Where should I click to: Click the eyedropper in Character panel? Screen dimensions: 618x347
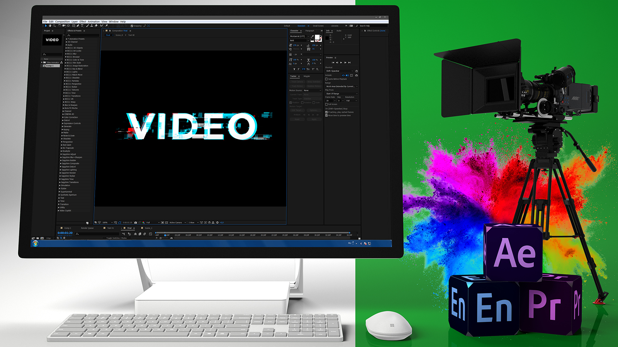click(312, 37)
